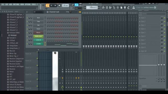Open the Playlist view icon
The image size is (168, 94).
(103, 8)
